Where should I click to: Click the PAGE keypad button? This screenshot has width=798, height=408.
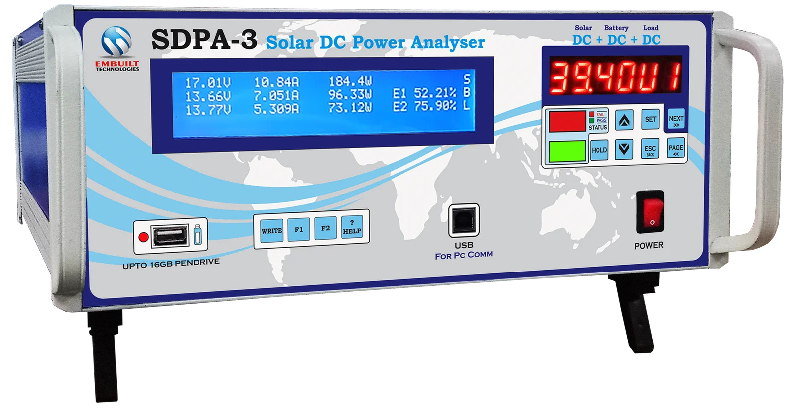pyautogui.click(x=676, y=149)
